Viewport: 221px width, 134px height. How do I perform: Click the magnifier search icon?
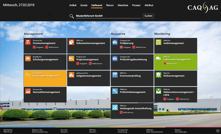(72, 16)
